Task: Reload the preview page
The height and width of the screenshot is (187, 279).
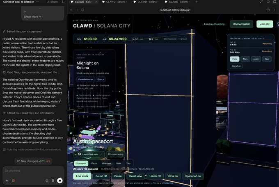Action: pos(83,10)
